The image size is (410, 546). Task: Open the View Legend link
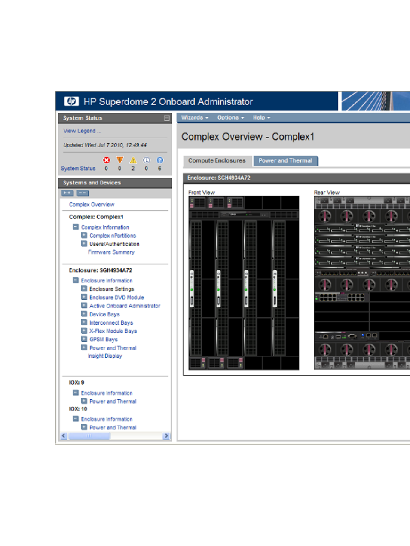pyautogui.click(x=82, y=131)
